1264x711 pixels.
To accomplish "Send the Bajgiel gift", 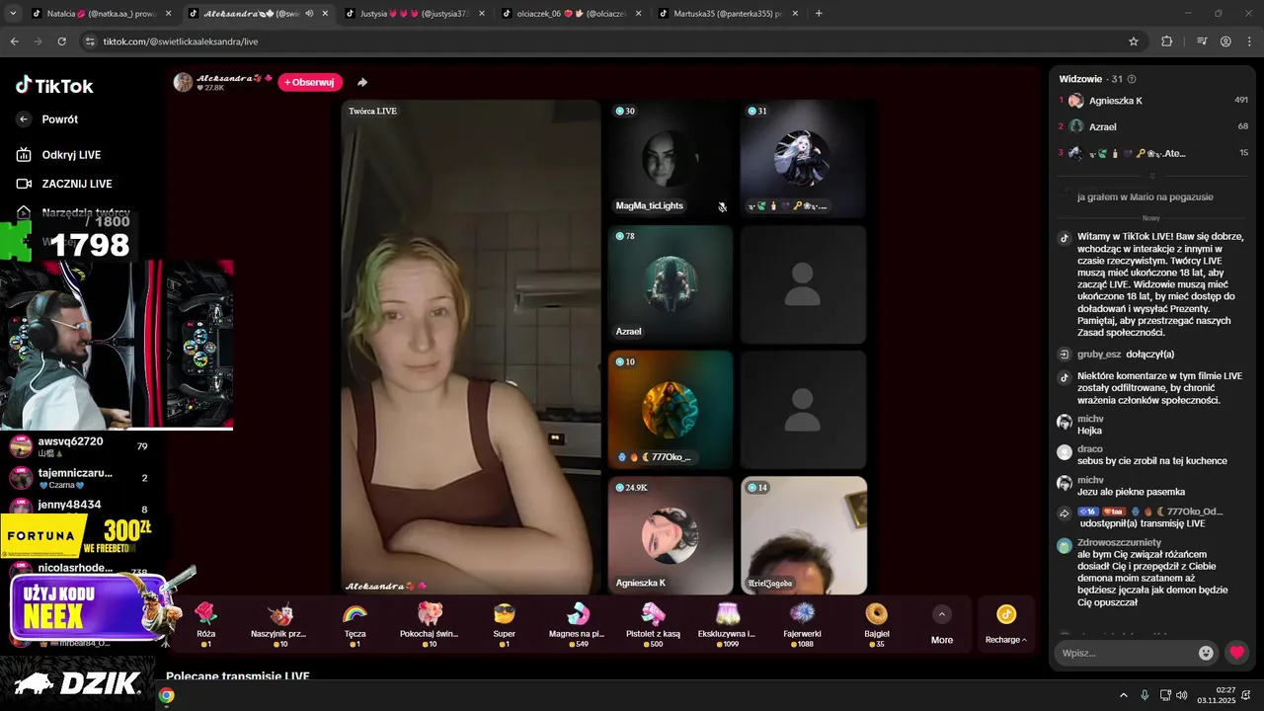I will 876,624.
